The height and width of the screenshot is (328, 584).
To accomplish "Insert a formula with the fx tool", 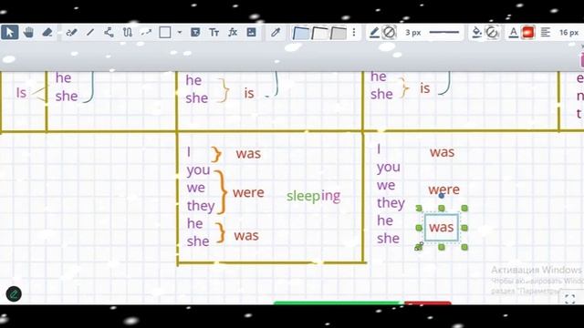I will (233, 33).
